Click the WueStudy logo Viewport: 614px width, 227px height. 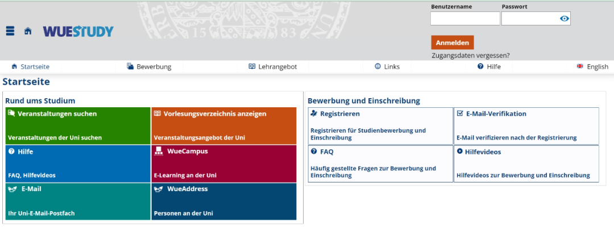(78, 31)
